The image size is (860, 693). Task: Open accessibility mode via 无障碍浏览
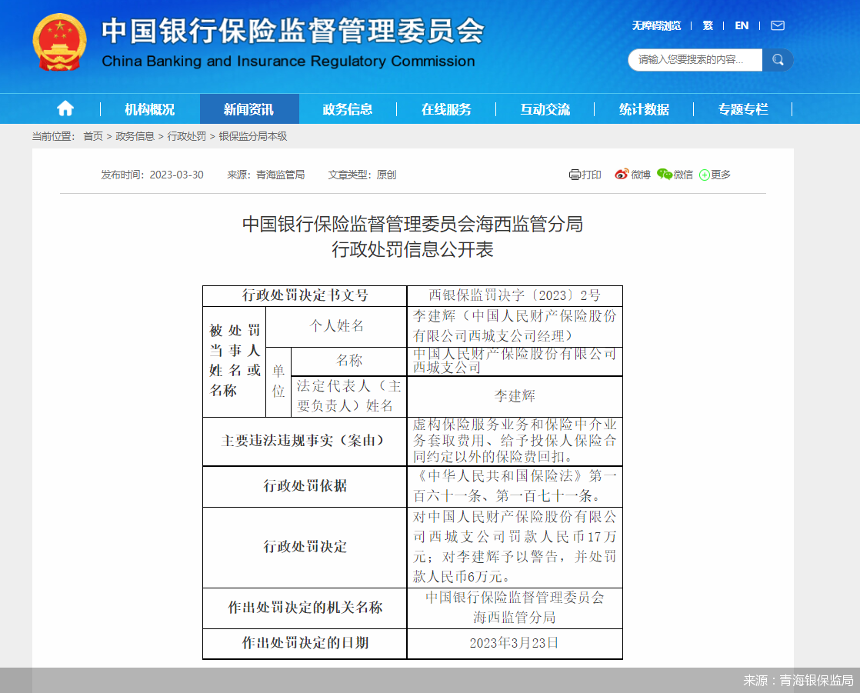click(655, 25)
